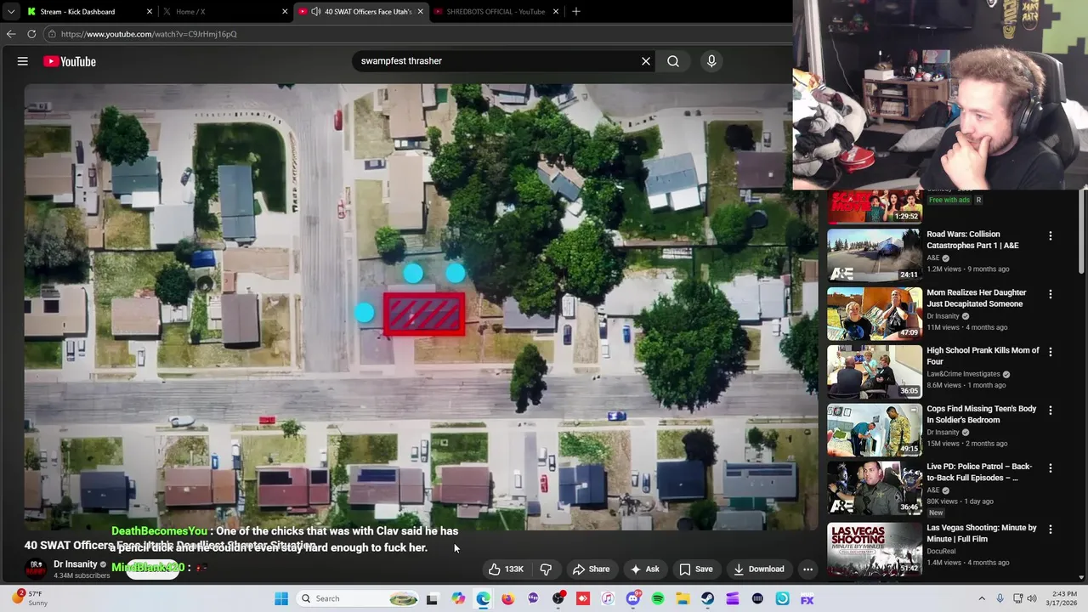Open Mom Realizes Her Daughter video title
1088x612 pixels.
pyautogui.click(x=977, y=298)
